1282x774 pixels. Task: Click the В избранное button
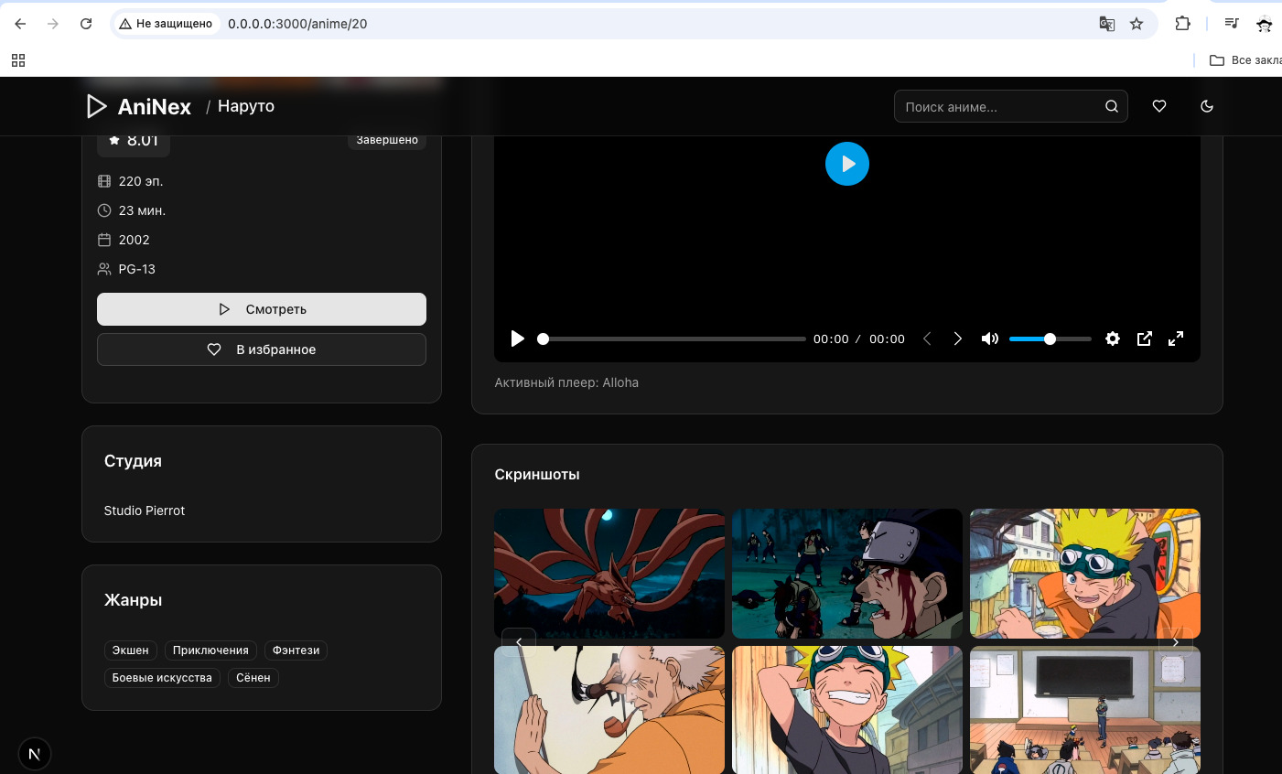tap(262, 349)
